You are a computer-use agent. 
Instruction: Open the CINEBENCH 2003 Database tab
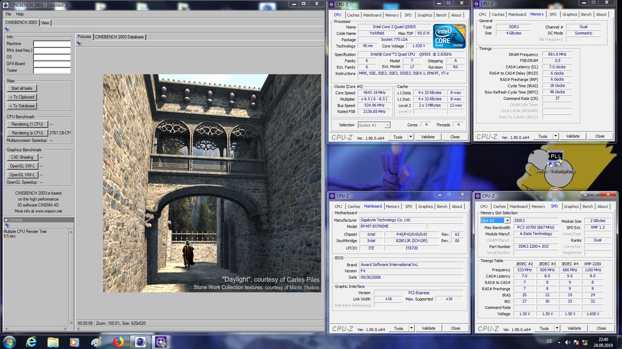pyautogui.click(x=119, y=37)
